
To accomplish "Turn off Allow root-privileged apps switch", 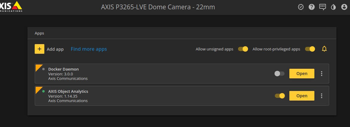I will (x=310, y=49).
